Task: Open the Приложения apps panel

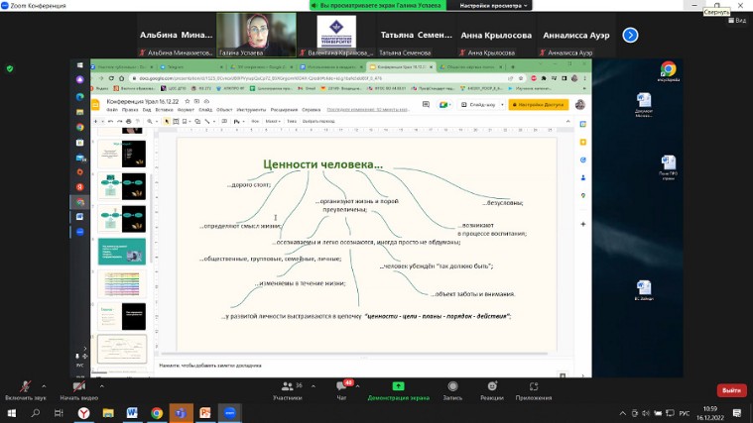Action: [x=534, y=389]
